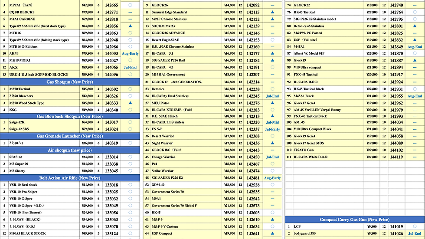The image size is (425, 239).
Task: Click the triangle mark for Night Warrior
Action: pyautogui.click(x=272, y=143)
